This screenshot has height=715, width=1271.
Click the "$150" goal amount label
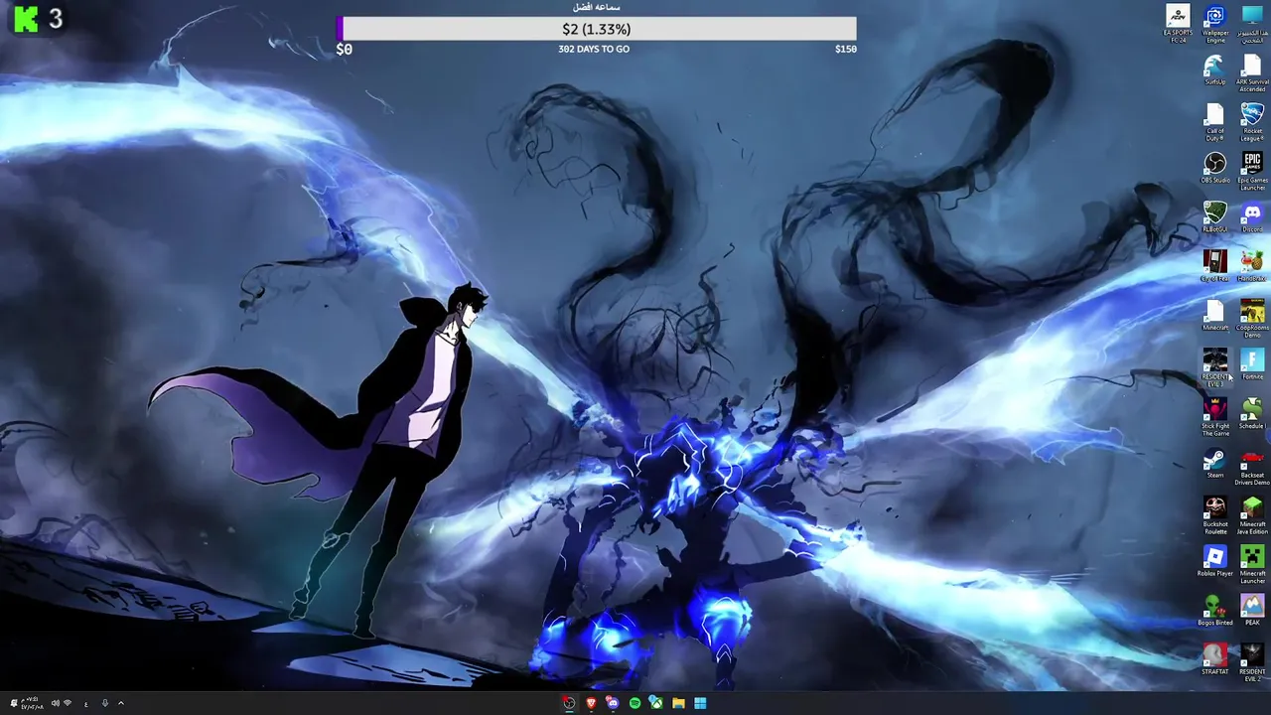(x=845, y=49)
